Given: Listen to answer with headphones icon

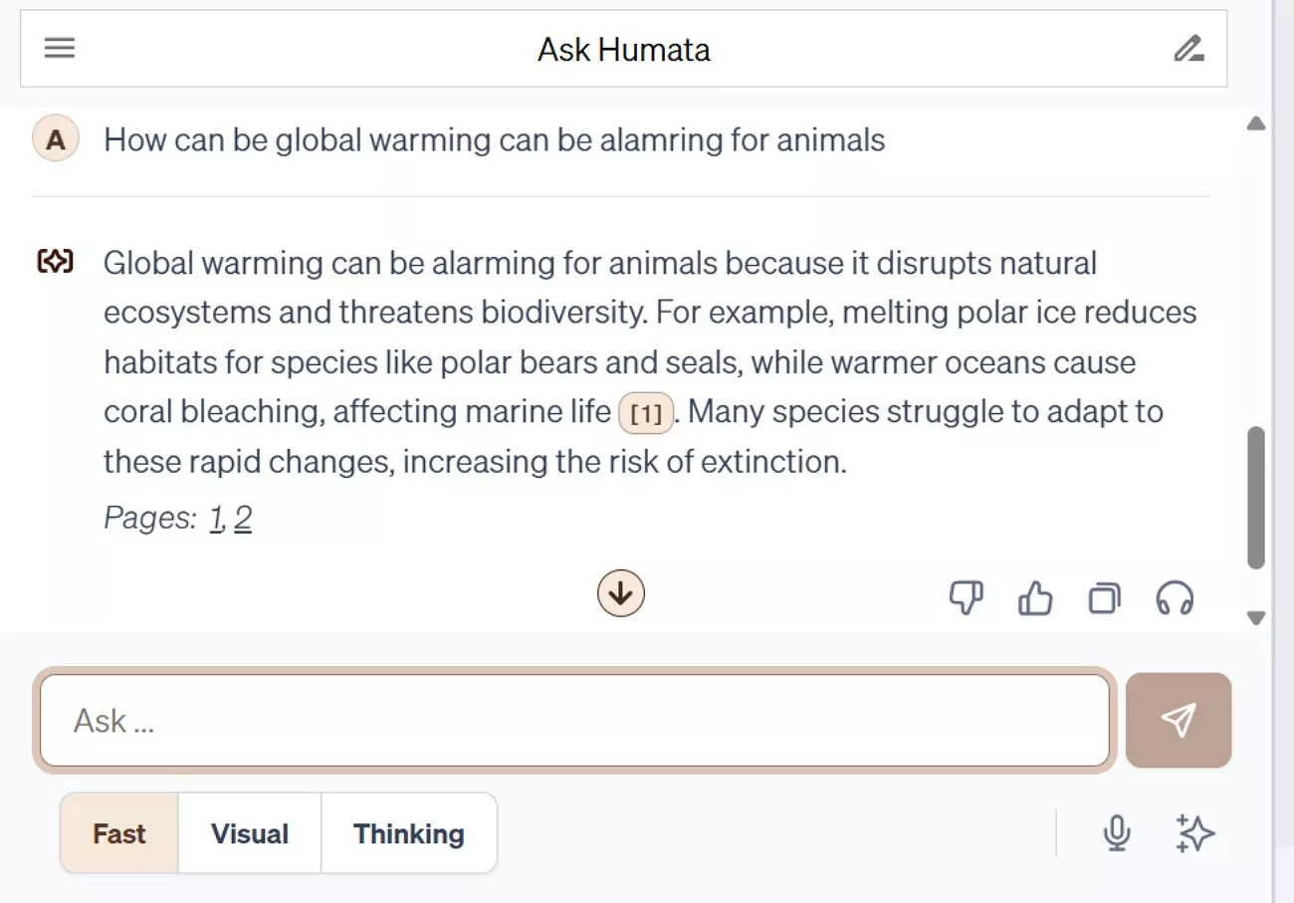Looking at the screenshot, I should (1175, 598).
